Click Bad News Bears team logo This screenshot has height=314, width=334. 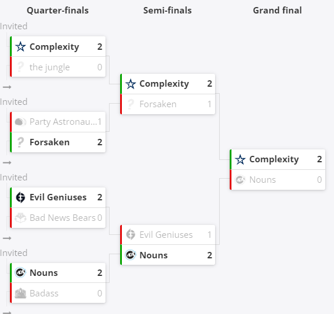tap(21, 218)
